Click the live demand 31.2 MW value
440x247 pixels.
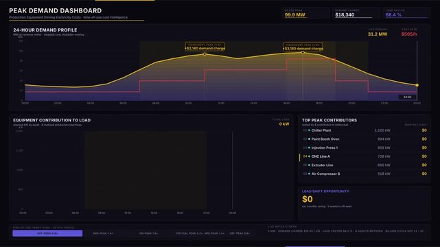378,34
